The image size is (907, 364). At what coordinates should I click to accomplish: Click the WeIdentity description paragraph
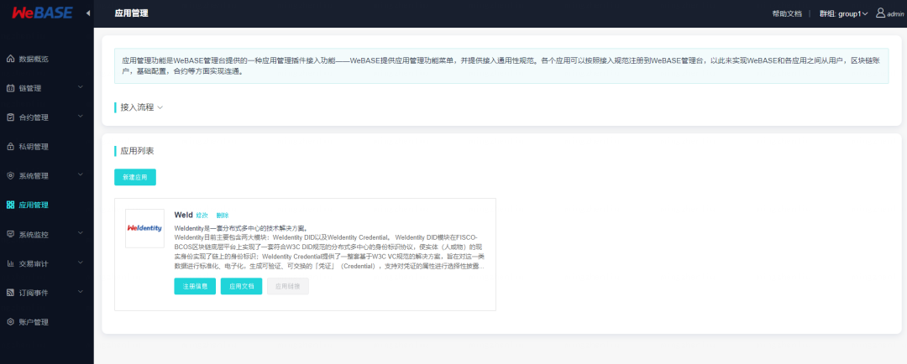pyautogui.click(x=330, y=247)
